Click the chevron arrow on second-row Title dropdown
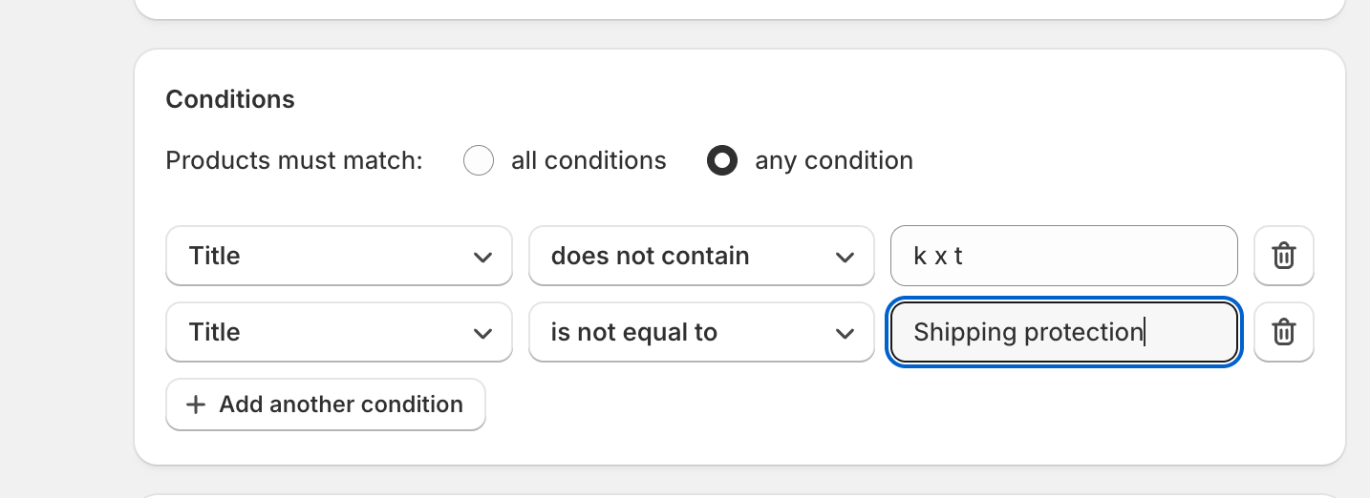Image resolution: width=1370 pixels, height=498 pixels. 482,333
